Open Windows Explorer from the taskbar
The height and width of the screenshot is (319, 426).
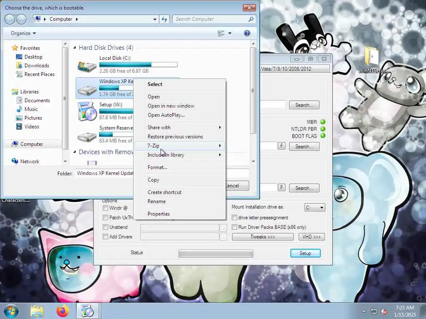click(37, 311)
